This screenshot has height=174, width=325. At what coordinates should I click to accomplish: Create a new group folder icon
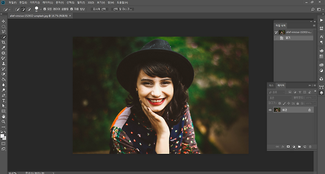coord(299,147)
